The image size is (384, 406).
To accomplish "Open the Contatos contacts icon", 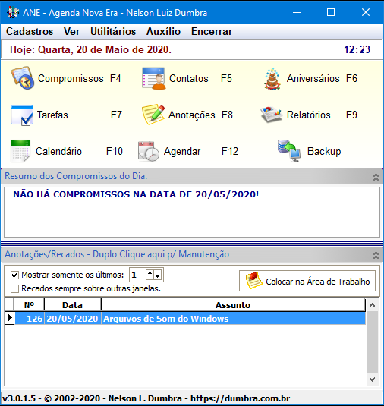I will coord(153,78).
